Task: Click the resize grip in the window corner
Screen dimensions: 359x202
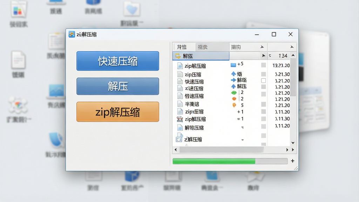Action: coord(296,168)
